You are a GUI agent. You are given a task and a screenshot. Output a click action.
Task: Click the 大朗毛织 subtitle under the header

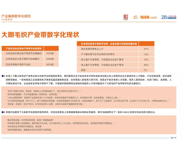pos(7,20)
